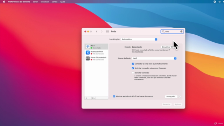Open the service actions gear menu

[x=93, y=98]
